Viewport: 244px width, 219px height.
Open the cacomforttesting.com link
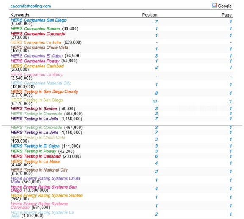30,6
